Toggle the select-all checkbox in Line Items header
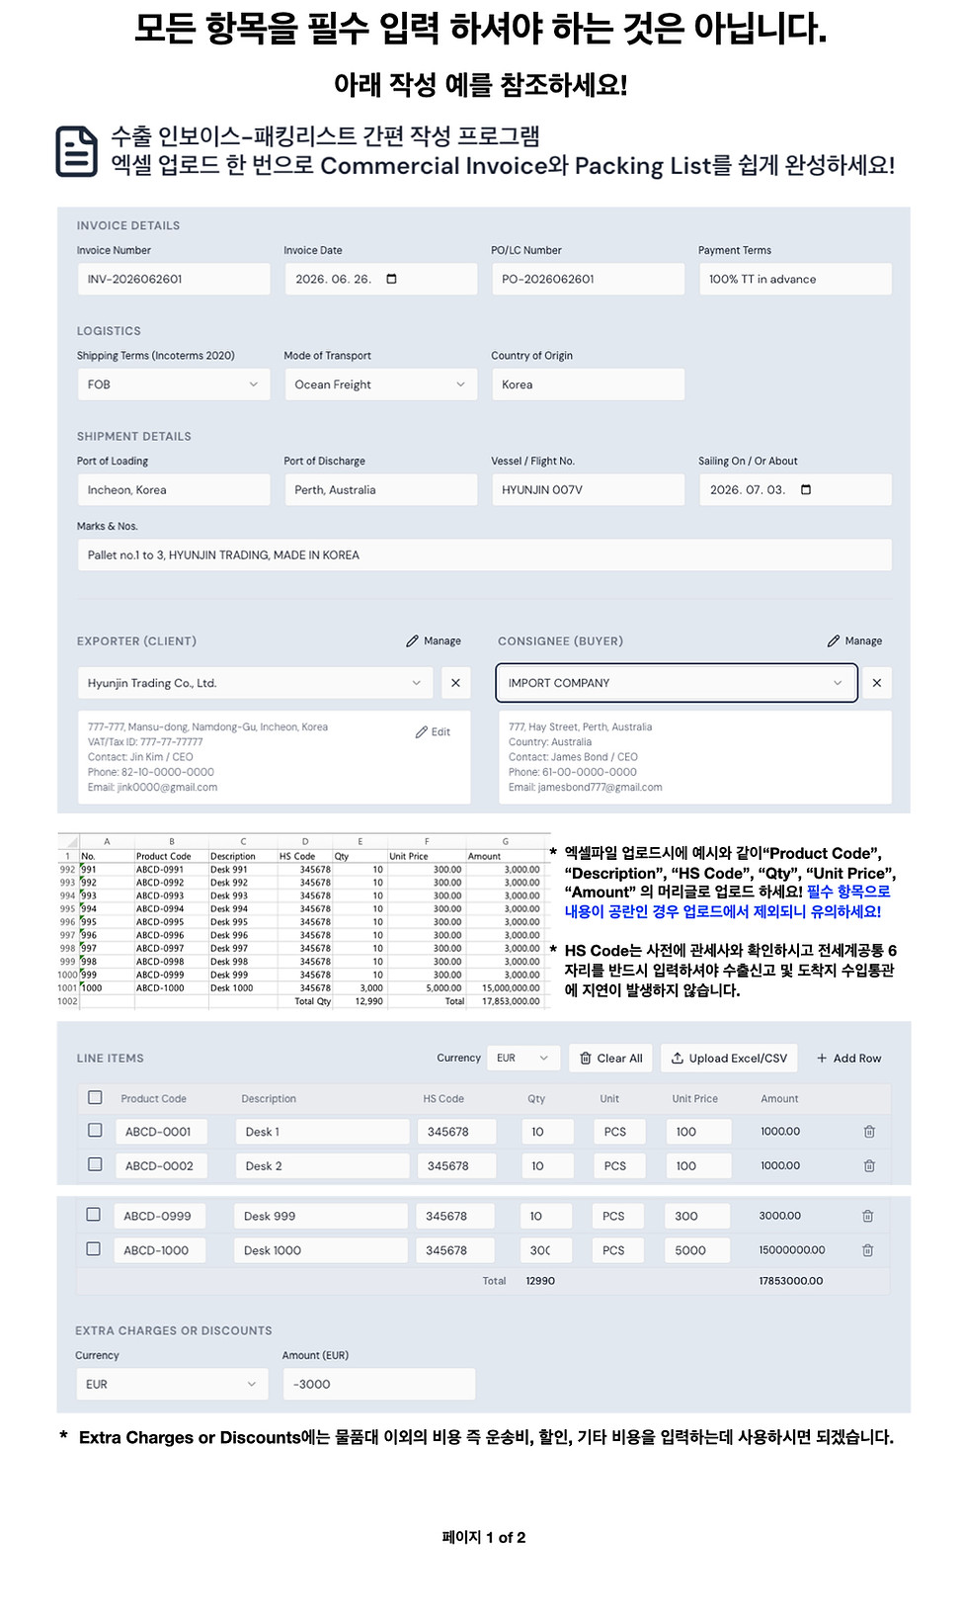 95,1097
